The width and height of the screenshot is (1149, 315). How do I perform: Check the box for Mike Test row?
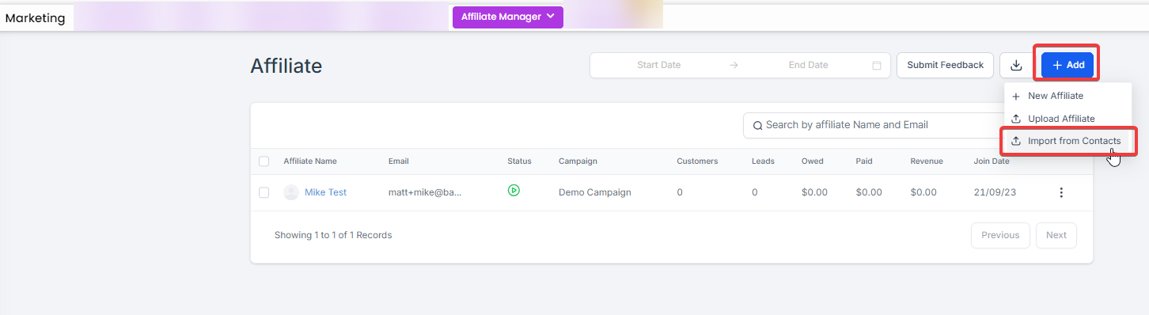point(264,192)
